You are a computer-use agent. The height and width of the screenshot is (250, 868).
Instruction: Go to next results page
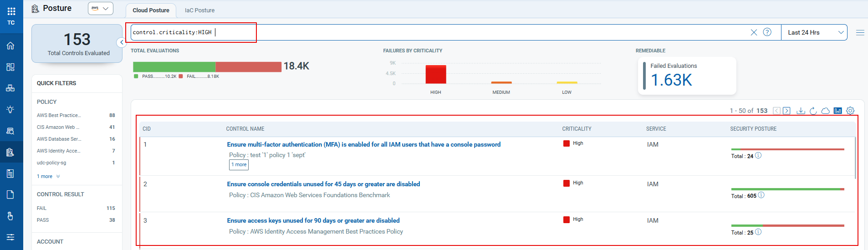click(x=786, y=111)
